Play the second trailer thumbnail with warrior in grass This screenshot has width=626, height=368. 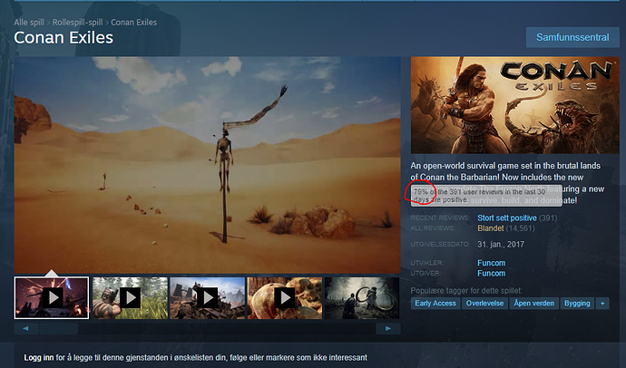click(x=130, y=298)
